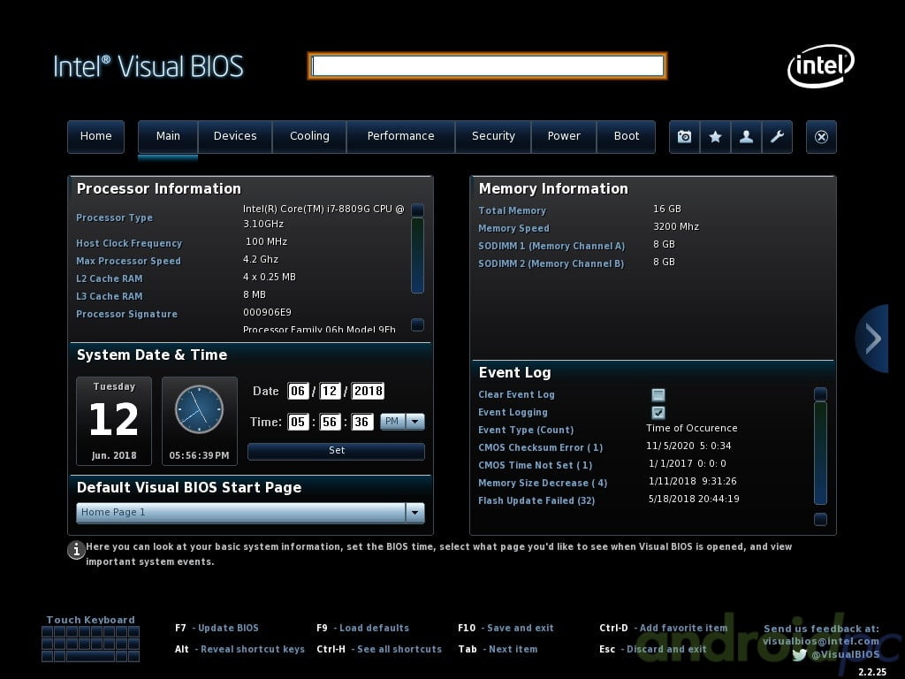Click the Home button
Viewport: 905px width, 679px height.
pos(95,136)
